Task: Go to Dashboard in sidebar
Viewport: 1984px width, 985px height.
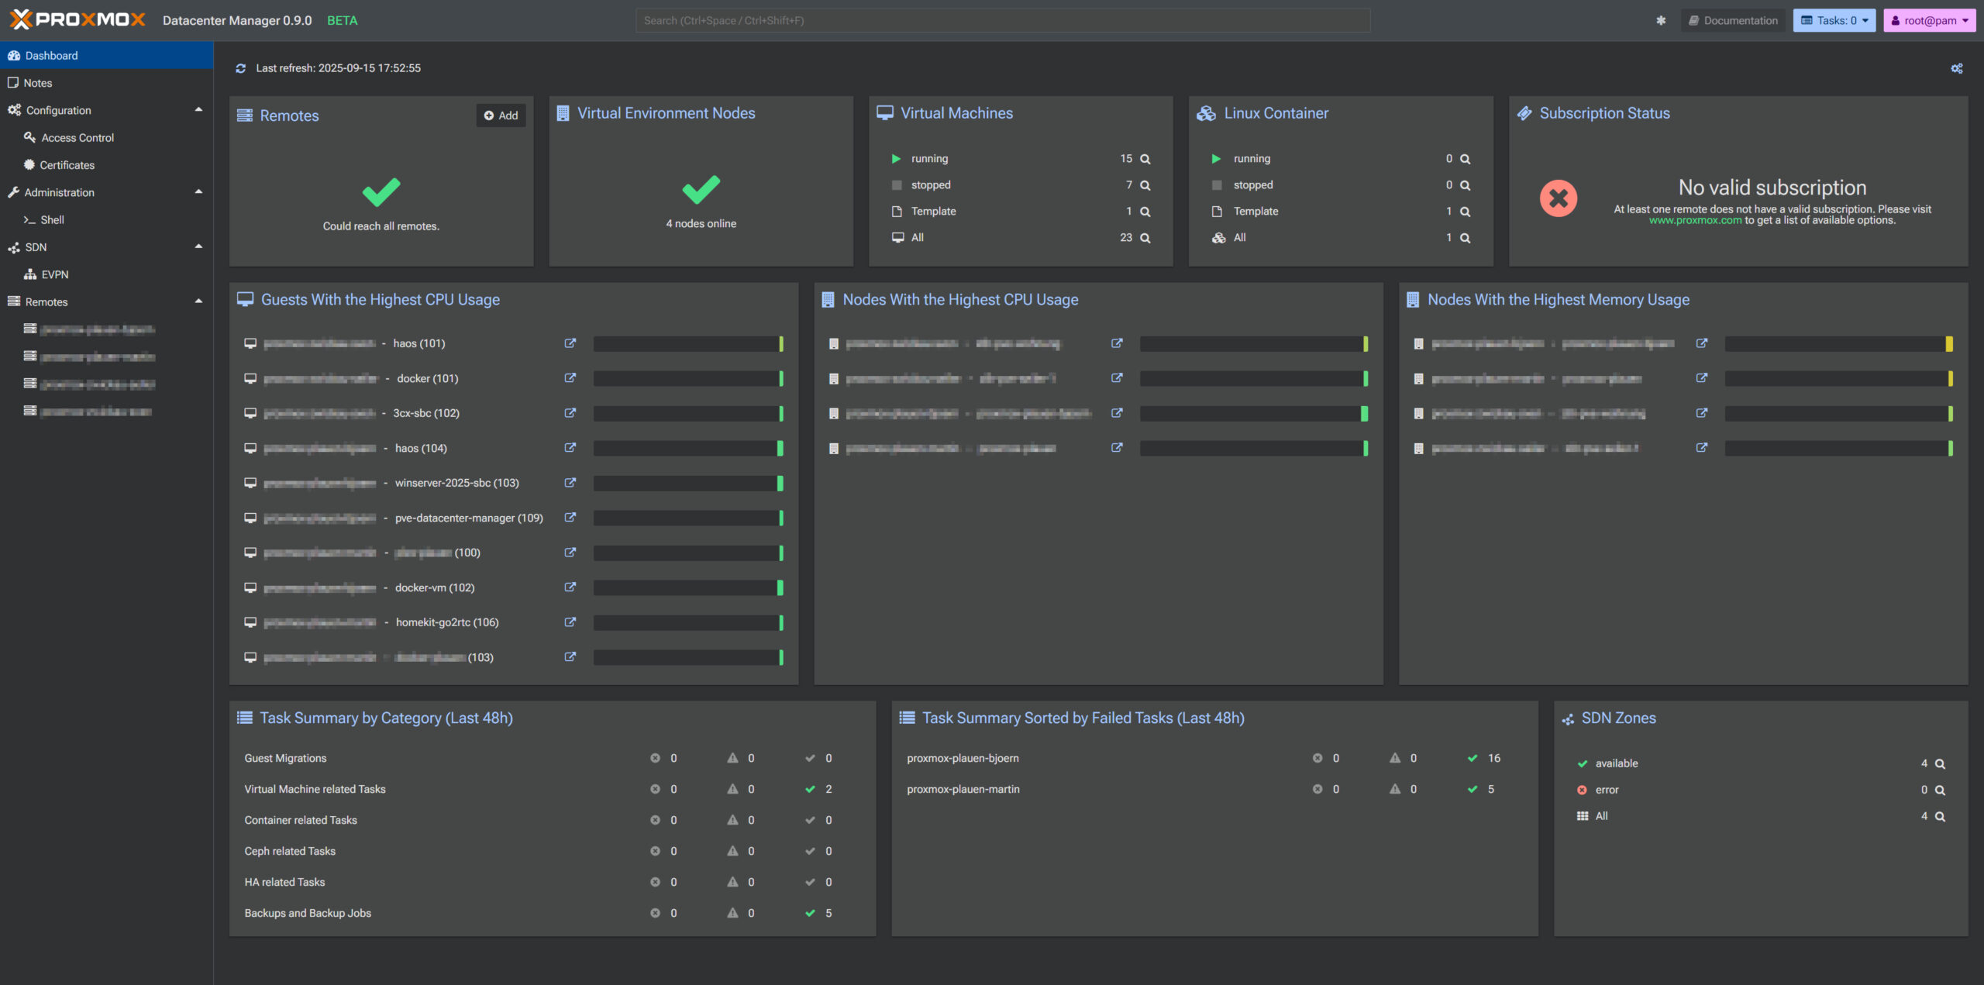Action: 107,56
